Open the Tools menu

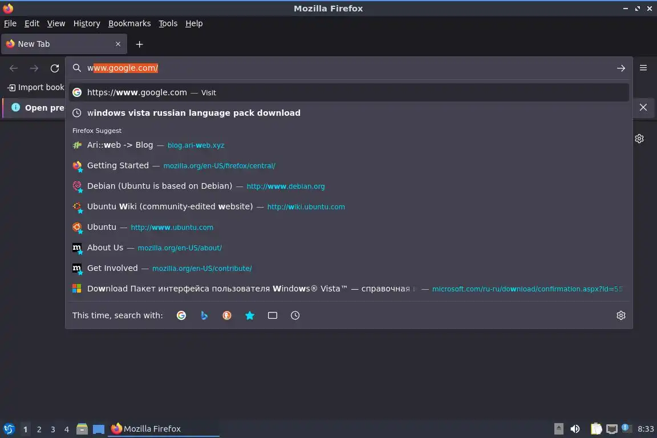[x=168, y=23]
